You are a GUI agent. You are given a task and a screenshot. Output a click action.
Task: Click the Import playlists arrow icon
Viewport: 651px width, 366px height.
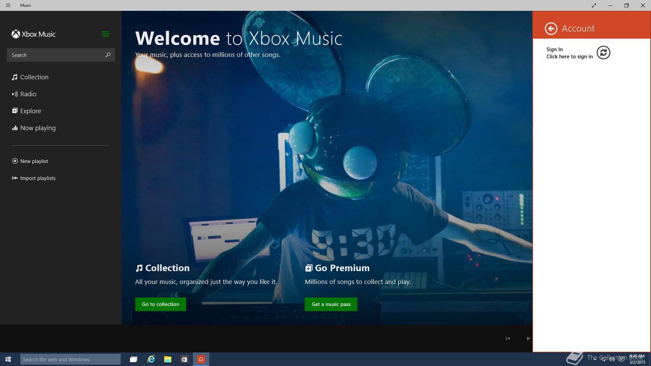pyautogui.click(x=15, y=178)
